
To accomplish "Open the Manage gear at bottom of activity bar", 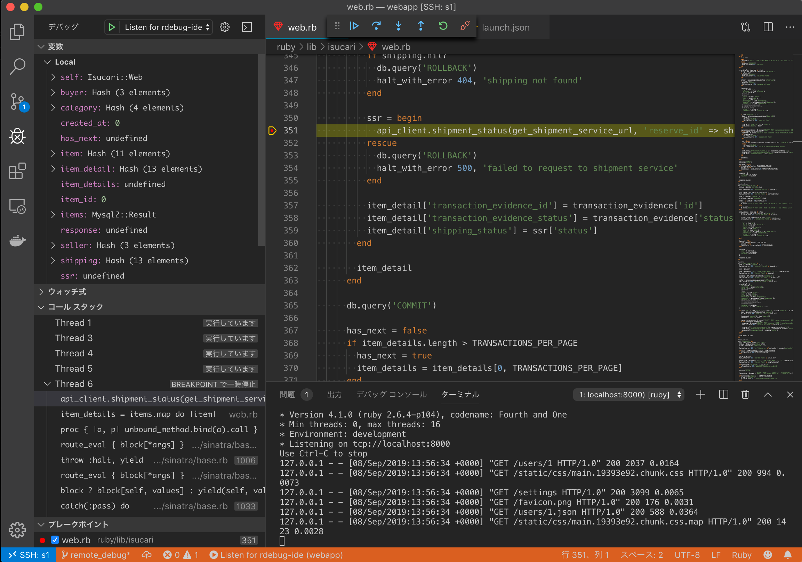I will tap(17, 530).
